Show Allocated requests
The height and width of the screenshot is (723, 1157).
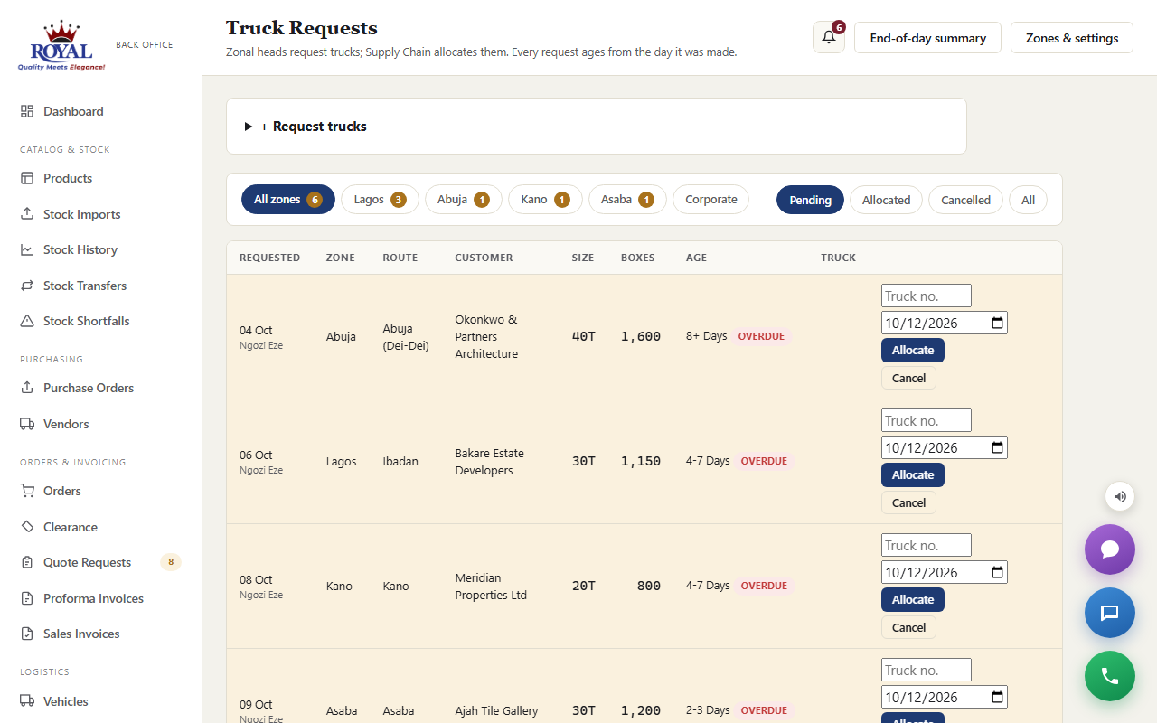(886, 200)
